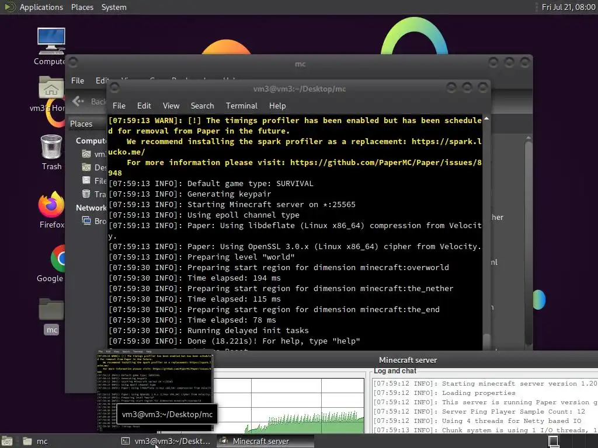Open the terminal Search menu
Viewport: 598px width, 448px height.
point(202,106)
